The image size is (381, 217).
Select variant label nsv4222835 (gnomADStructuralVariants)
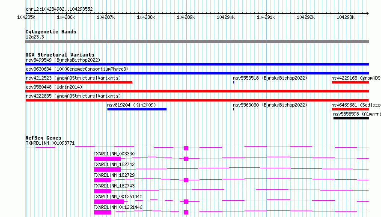coord(73,96)
